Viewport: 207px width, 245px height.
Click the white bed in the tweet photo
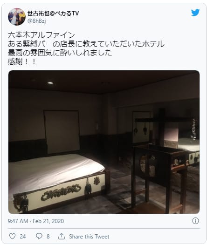tap(56, 180)
